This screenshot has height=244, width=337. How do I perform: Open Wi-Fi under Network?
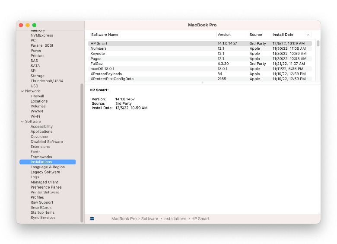[35, 116]
